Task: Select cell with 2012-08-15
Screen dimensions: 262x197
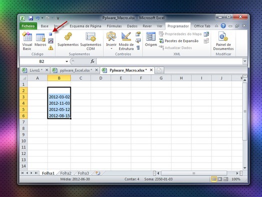Action: point(59,115)
